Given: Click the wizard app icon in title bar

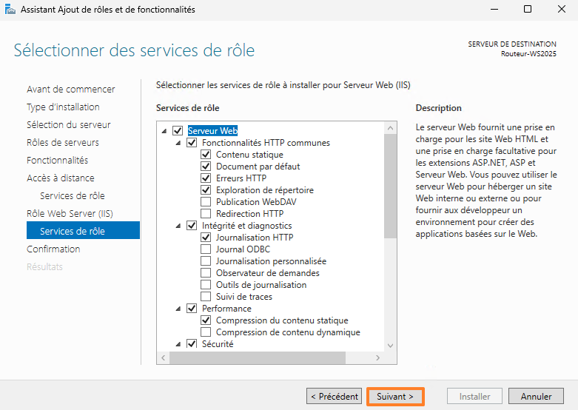Looking at the screenshot, I should click(x=10, y=9).
